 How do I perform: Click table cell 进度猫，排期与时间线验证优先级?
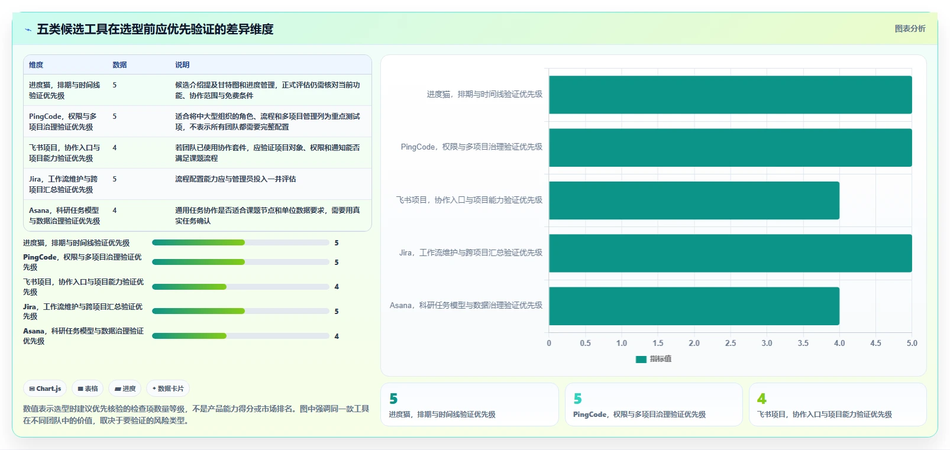65,90
